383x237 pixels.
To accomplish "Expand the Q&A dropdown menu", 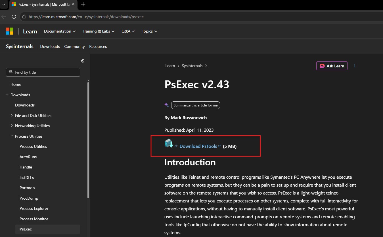I will [x=128, y=31].
